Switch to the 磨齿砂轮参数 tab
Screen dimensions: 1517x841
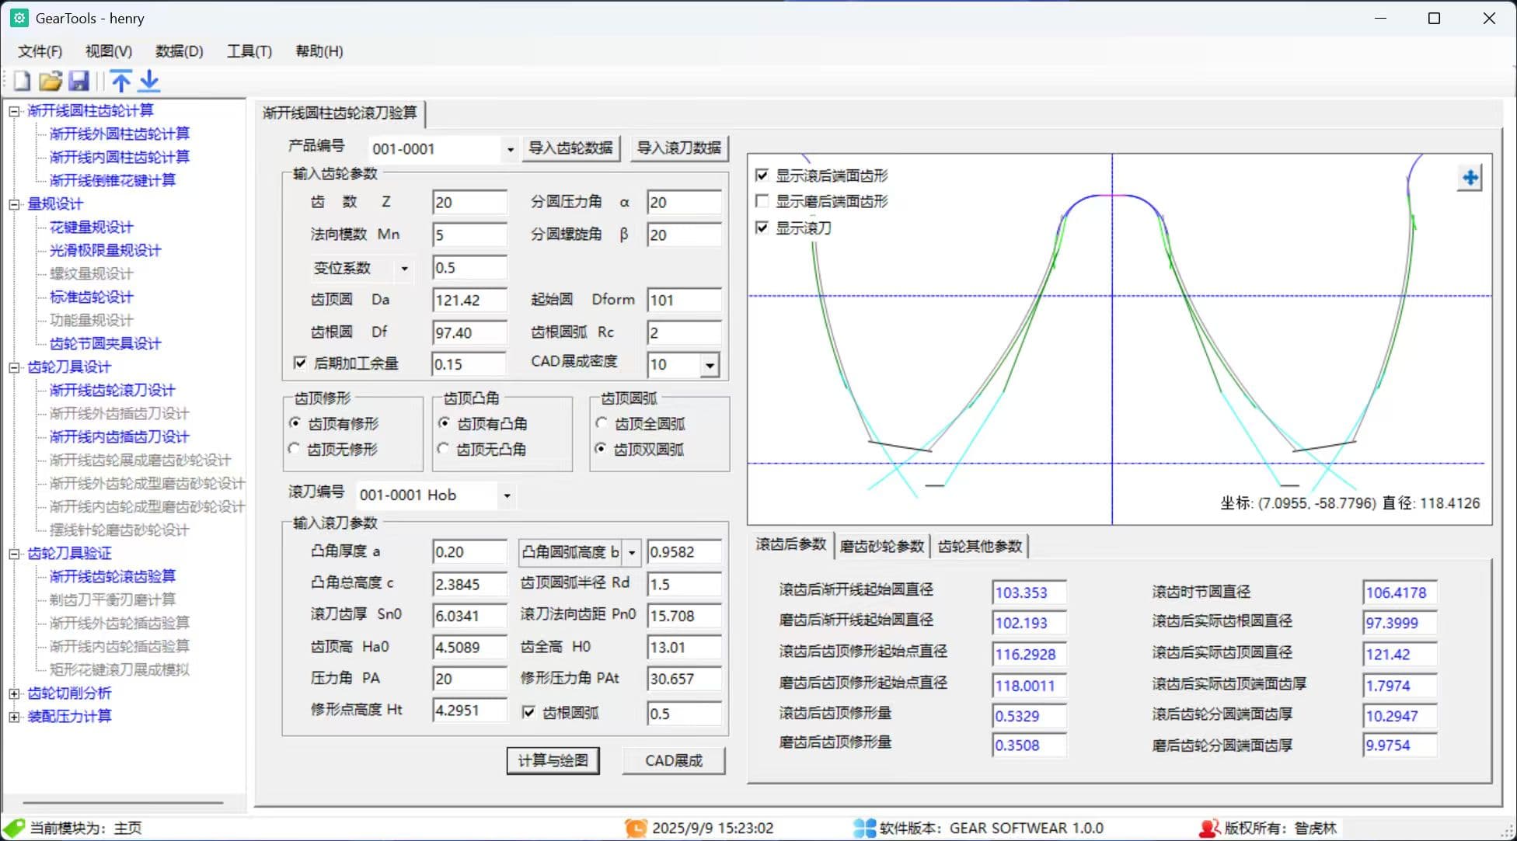click(881, 545)
